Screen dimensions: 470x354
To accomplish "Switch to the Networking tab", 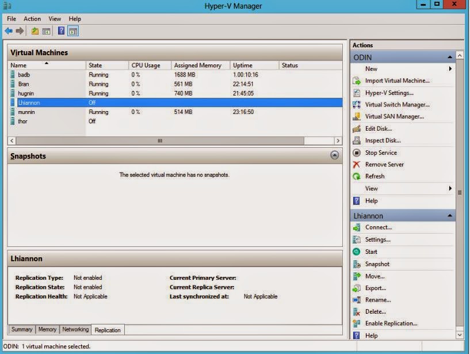I will tap(75, 329).
